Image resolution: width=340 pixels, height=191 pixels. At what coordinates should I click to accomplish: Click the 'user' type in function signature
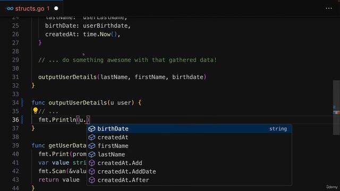[x=124, y=102]
